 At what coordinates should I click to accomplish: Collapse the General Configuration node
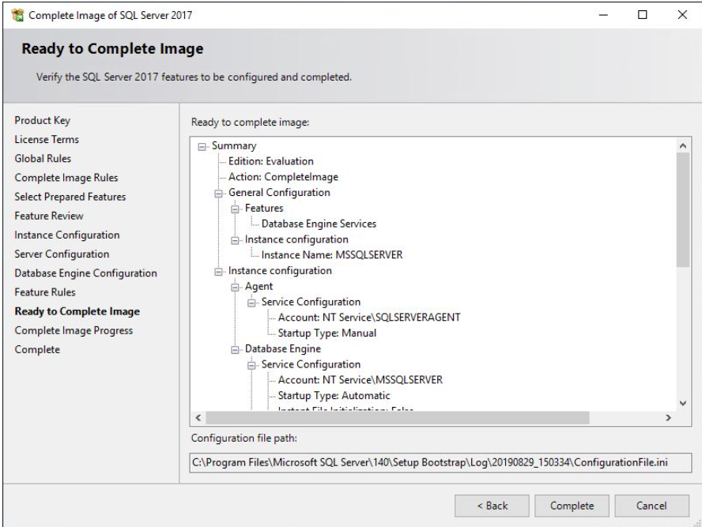[x=218, y=194]
